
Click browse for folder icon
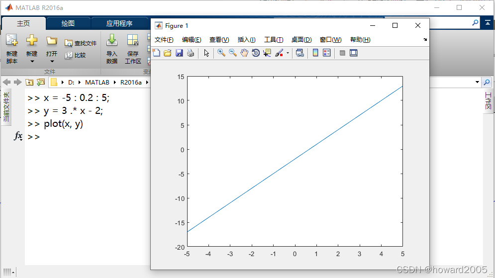point(41,83)
